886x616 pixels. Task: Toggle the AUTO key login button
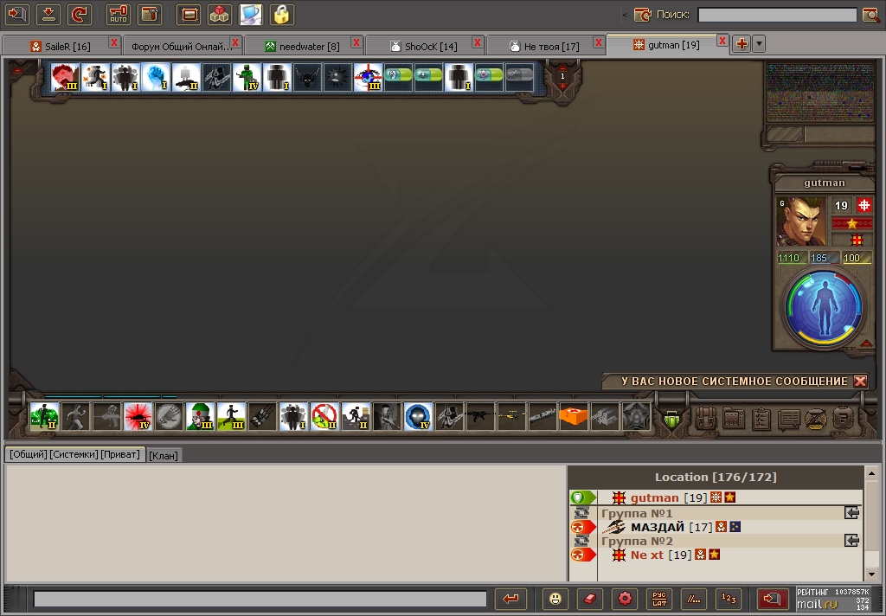[x=118, y=14]
